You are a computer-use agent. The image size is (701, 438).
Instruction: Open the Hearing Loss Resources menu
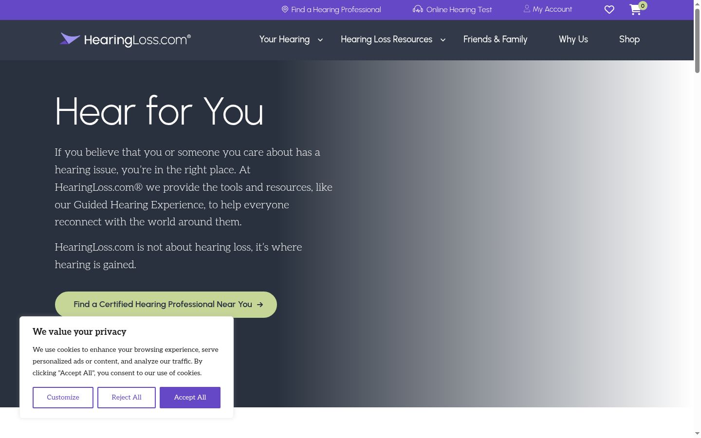387,39
